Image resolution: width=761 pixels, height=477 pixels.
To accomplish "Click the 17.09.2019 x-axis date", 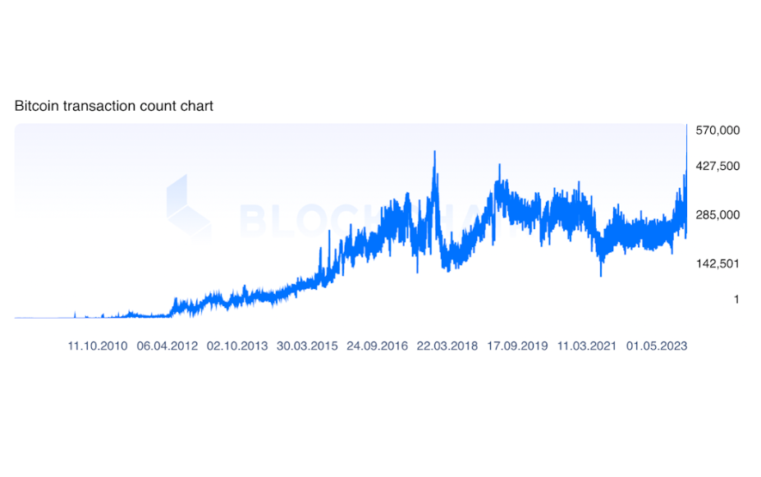I will click(x=517, y=346).
